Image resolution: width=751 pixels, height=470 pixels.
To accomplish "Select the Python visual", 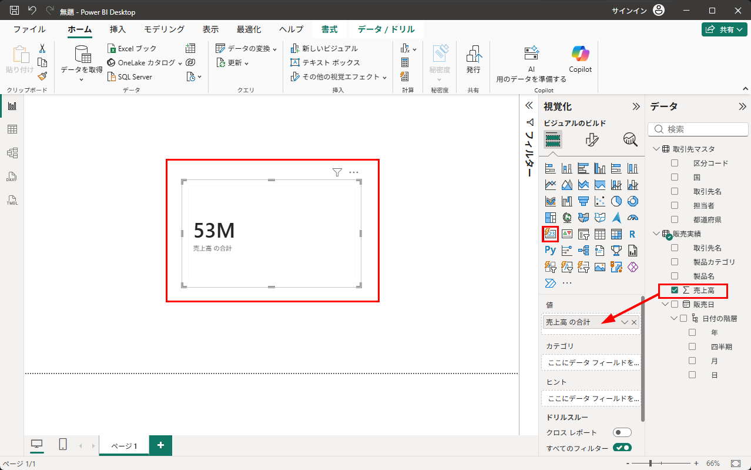I will pos(551,251).
